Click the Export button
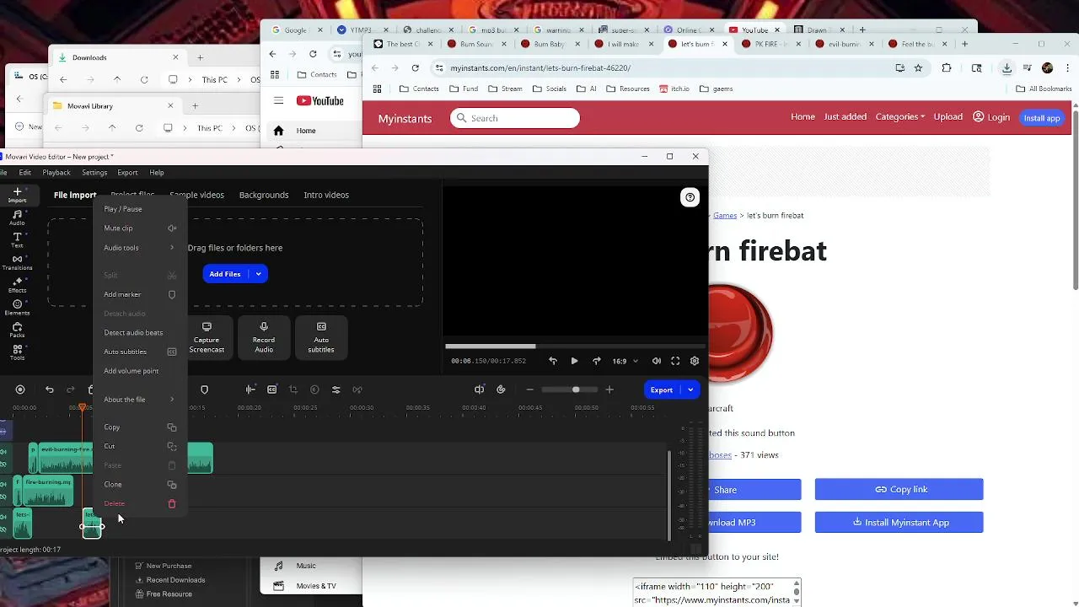This screenshot has width=1079, height=607. [x=663, y=389]
